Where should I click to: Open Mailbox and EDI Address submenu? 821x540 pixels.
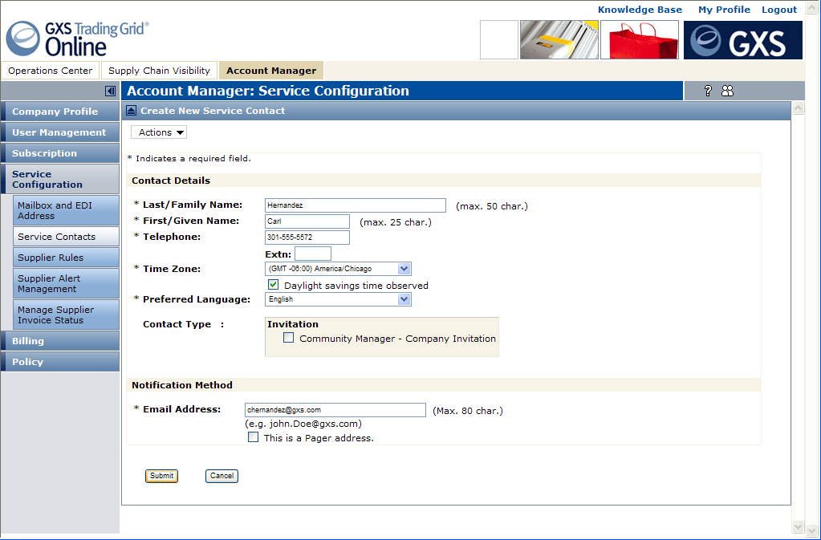[x=66, y=210]
